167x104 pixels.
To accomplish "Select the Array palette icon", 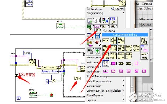I will coord(98,20).
